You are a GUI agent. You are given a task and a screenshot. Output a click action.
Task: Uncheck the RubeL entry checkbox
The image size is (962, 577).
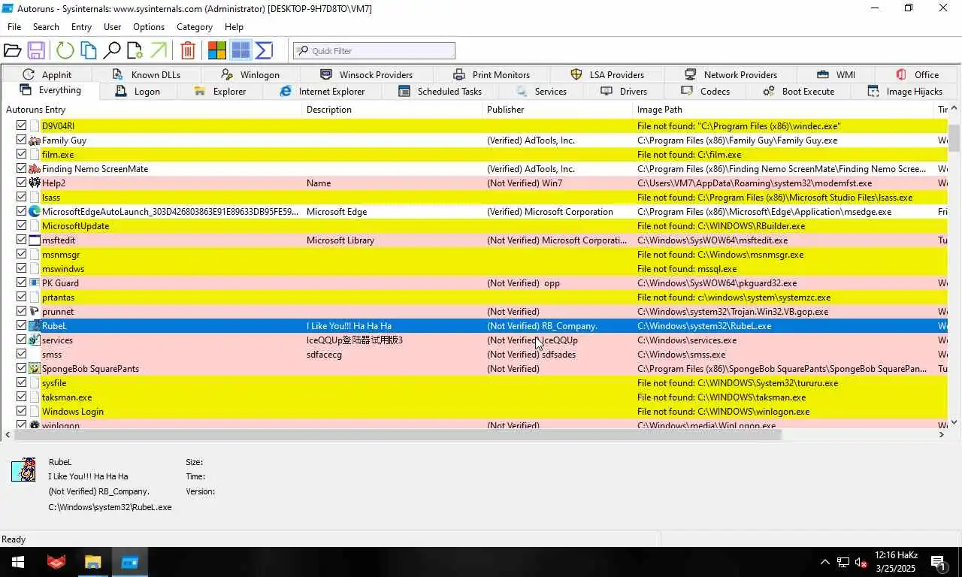tap(22, 326)
